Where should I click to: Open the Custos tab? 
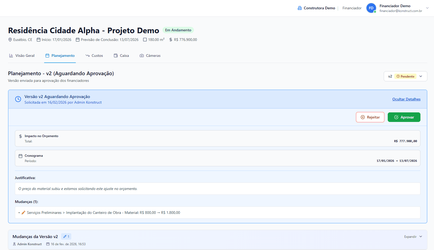(x=94, y=56)
